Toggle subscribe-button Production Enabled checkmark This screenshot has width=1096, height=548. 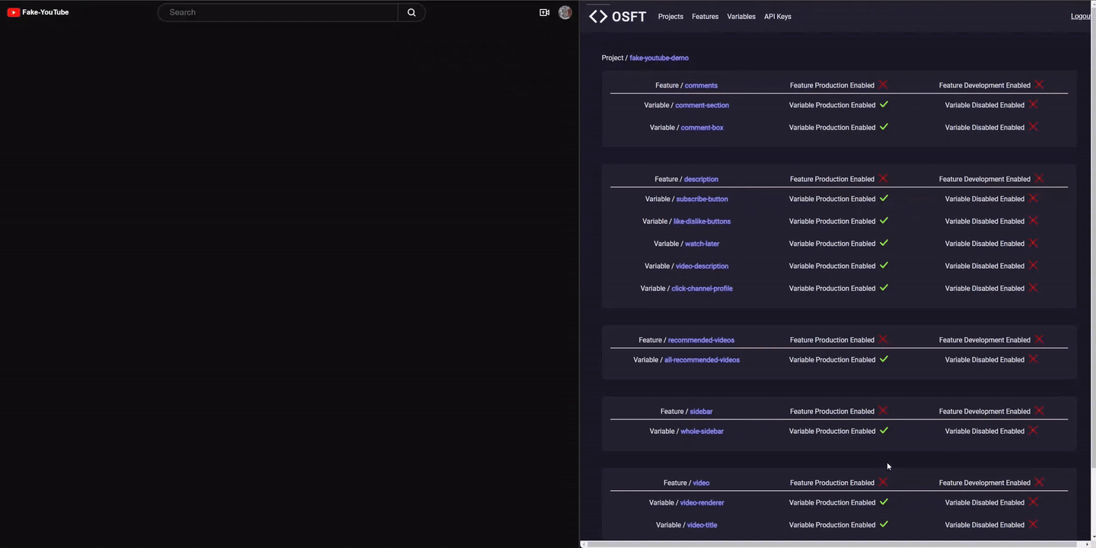[x=884, y=198]
